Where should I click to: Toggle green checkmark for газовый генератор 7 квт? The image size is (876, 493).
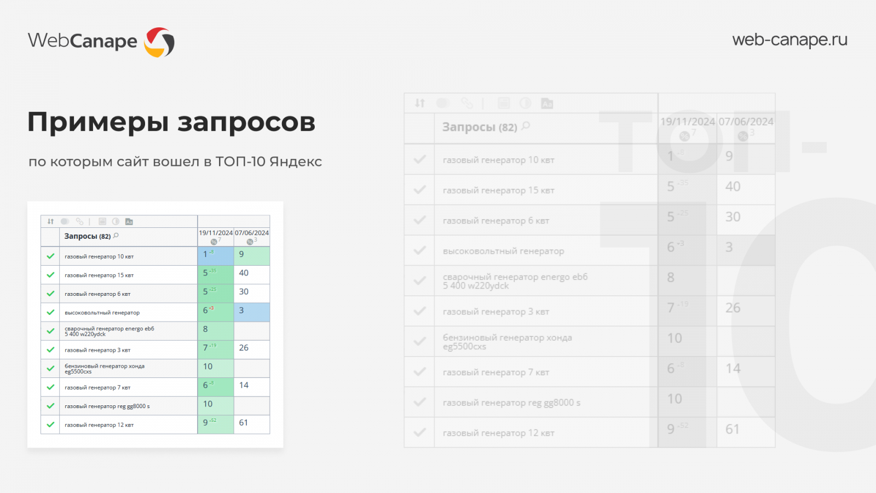coord(50,387)
